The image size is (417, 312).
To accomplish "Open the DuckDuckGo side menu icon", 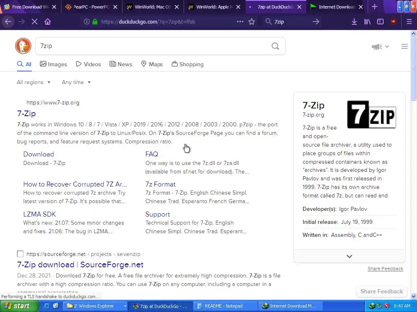I will [x=404, y=46].
